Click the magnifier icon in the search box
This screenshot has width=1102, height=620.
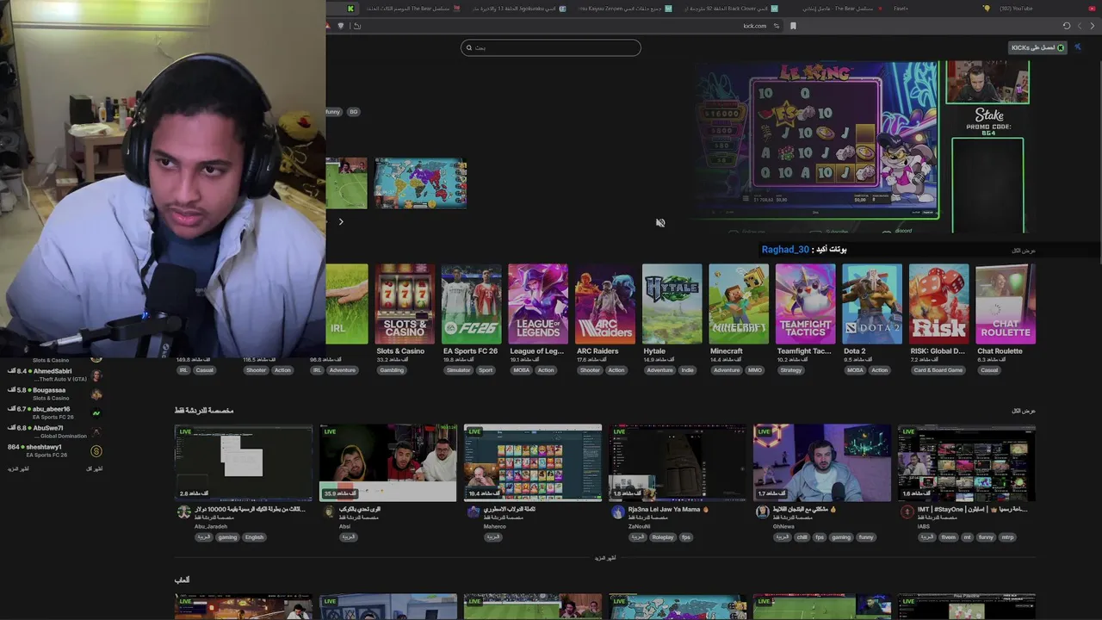(x=469, y=47)
